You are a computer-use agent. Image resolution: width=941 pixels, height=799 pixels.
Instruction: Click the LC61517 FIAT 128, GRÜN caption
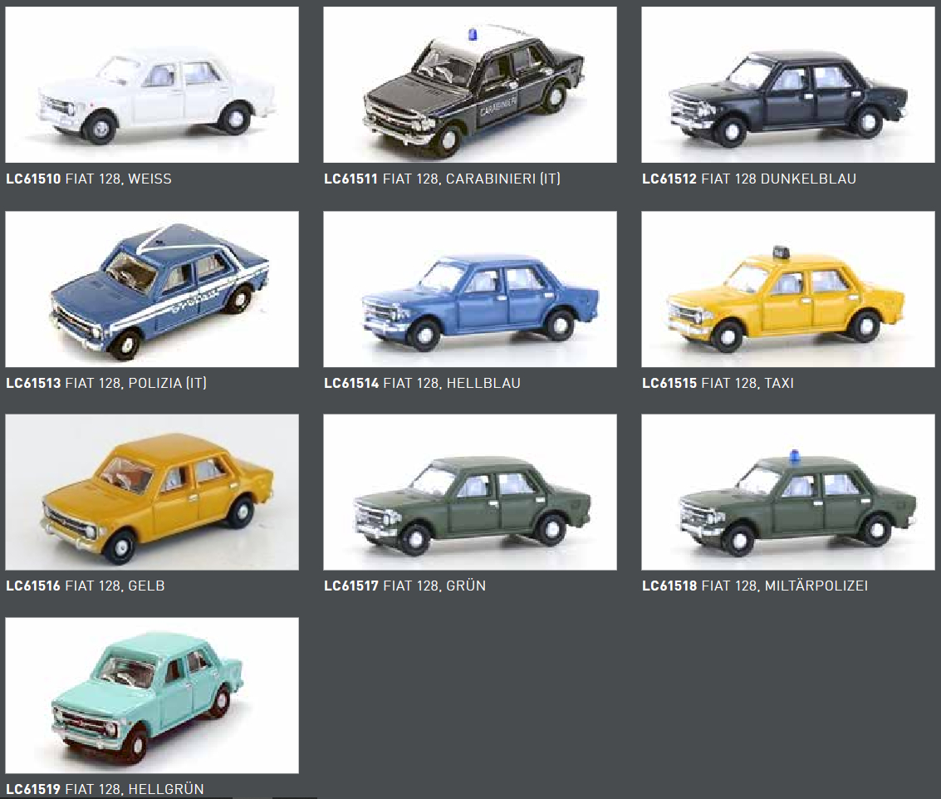click(x=405, y=586)
